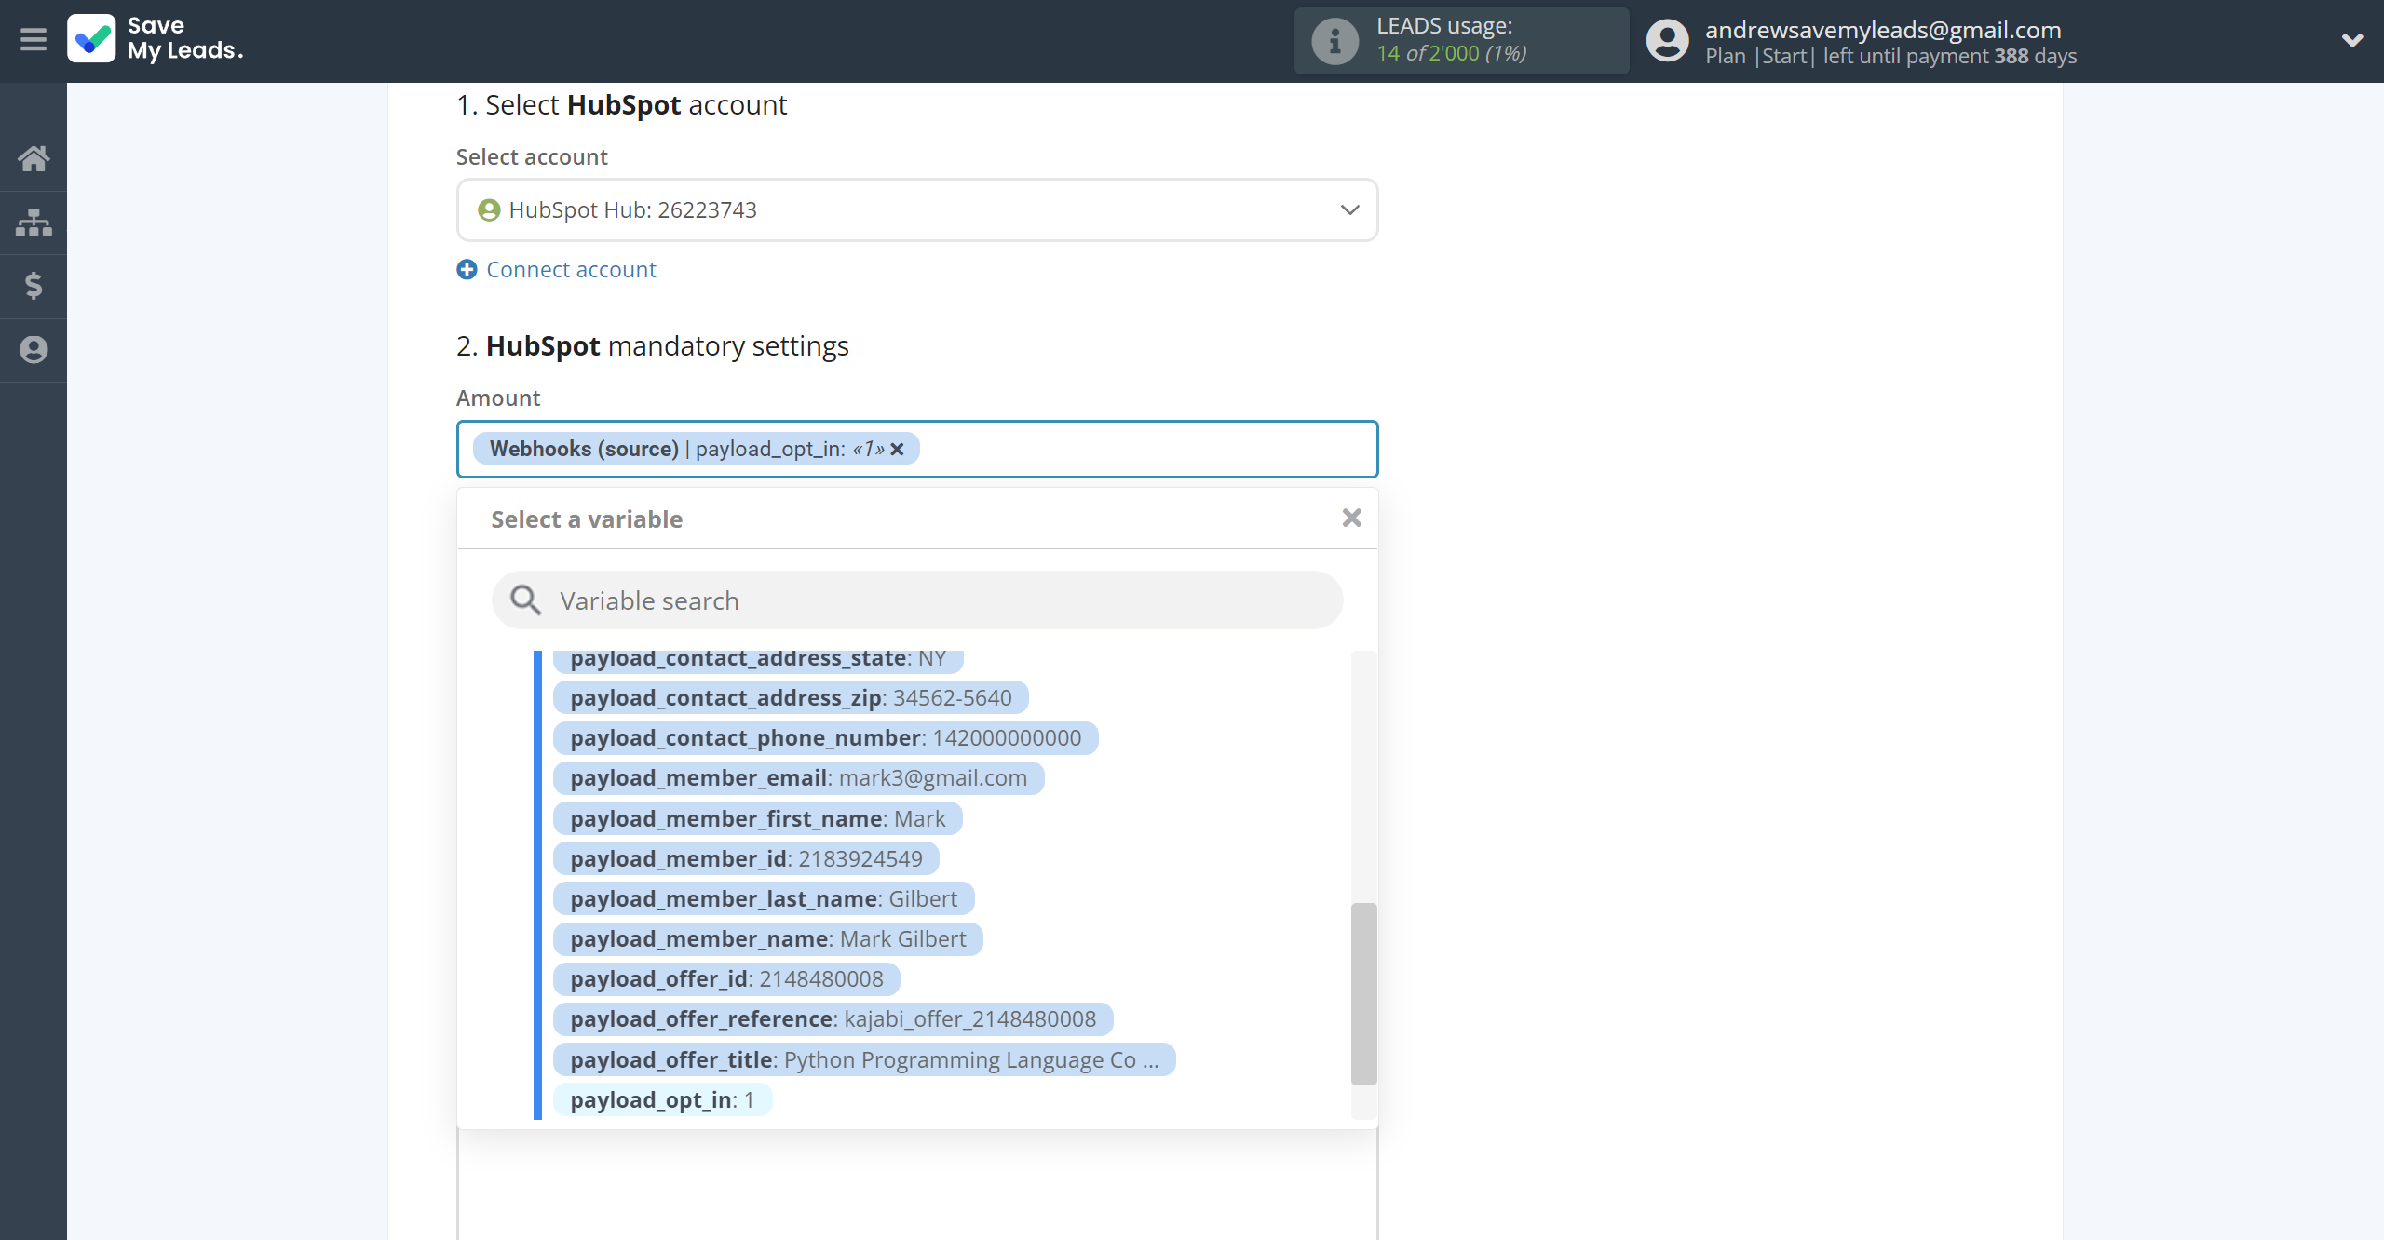2384x1240 pixels.
Task: Click the Save My Leads logo
Action: click(x=156, y=38)
